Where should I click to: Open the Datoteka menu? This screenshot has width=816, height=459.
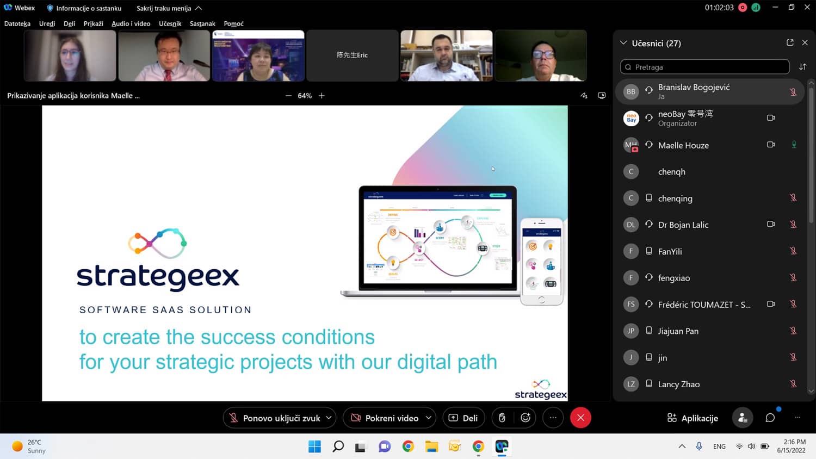[x=17, y=23]
